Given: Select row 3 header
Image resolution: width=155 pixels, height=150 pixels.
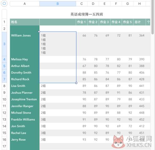Looking at the screenshot, I should [x=4, y=44].
